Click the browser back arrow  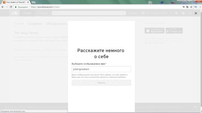[3, 7]
